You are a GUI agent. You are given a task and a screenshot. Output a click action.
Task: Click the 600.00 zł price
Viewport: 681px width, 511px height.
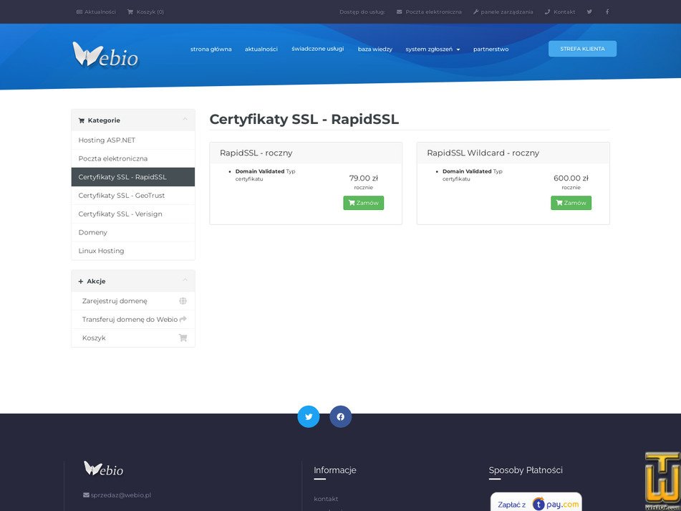pos(571,178)
